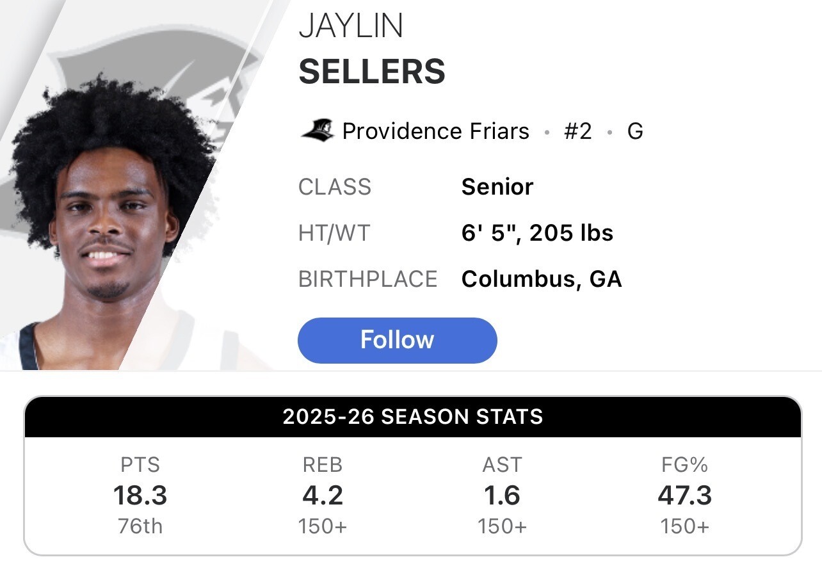Click the #2 jersey number
This screenshot has height=573, width=822.
point(577,131)
